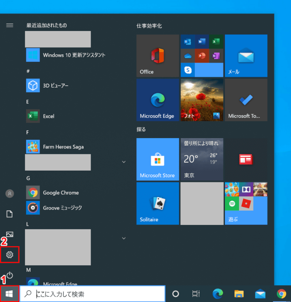Open the Pictures folder icon in the sidebar
Viewport: 291px width, 302px height.
tap(10, 234)
